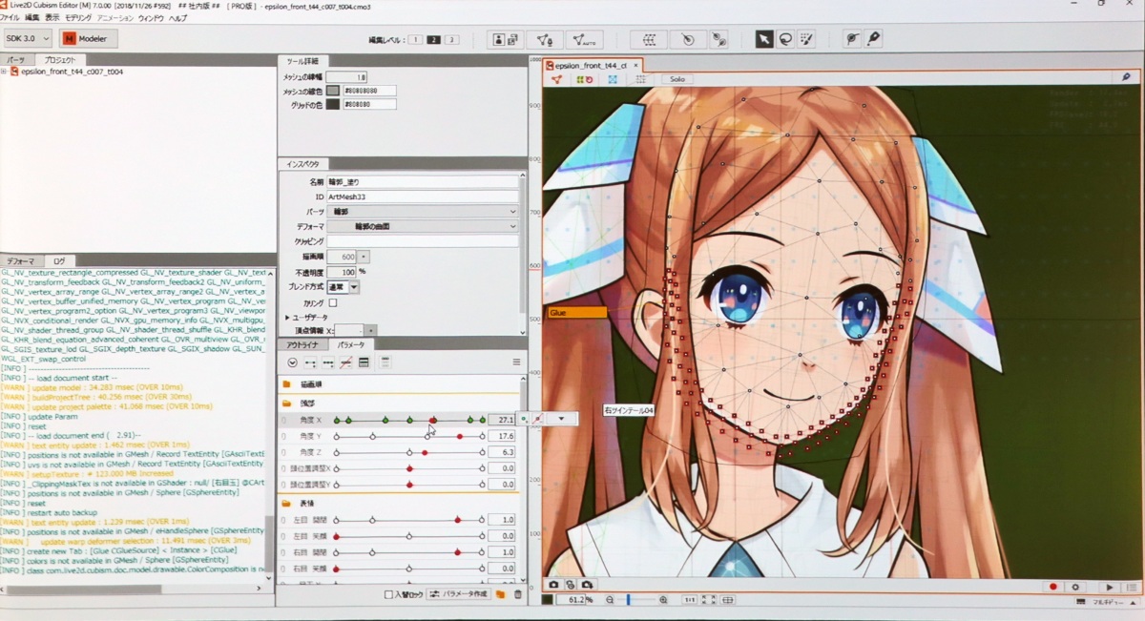Select the lasso selection tool
1145x621 pixels.
point(785,39)
